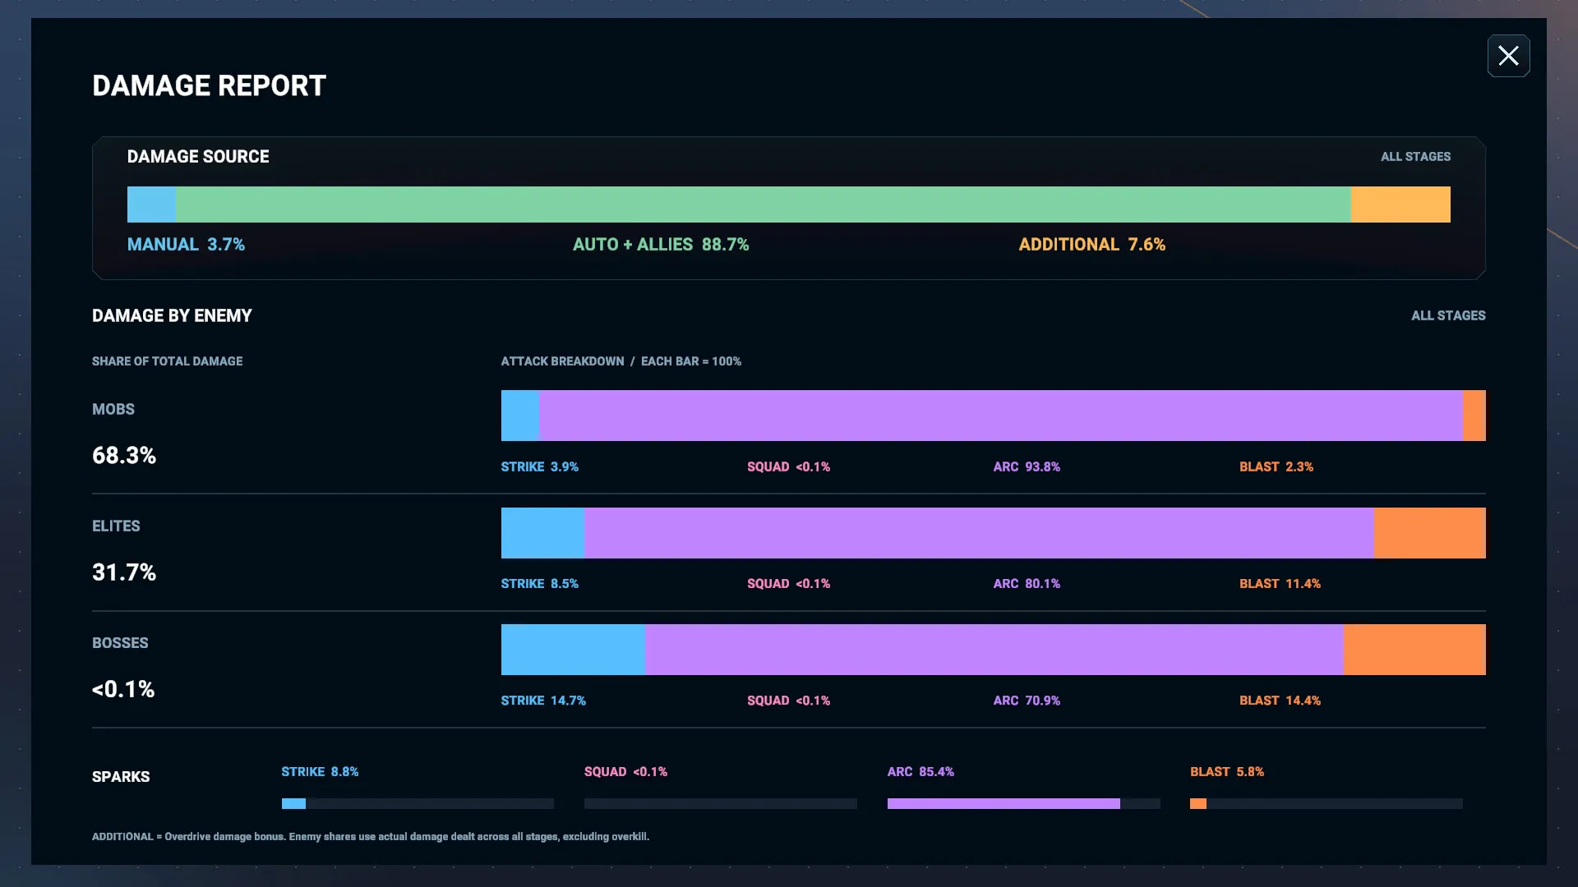Click the ADDITIONAL 7.6% legend label
1578x887 pixels.
[x=1092, y=245]
